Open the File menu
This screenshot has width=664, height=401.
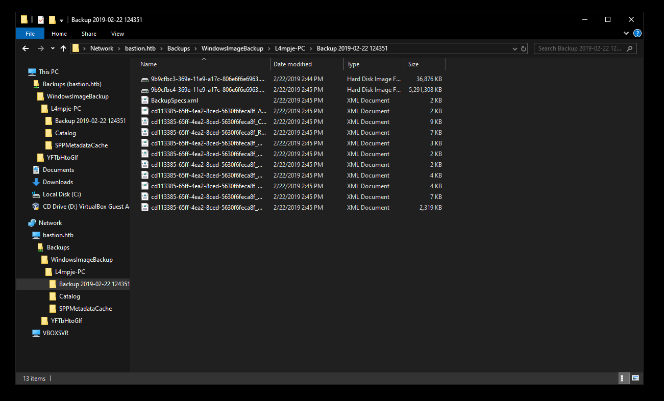click(30, 34)
